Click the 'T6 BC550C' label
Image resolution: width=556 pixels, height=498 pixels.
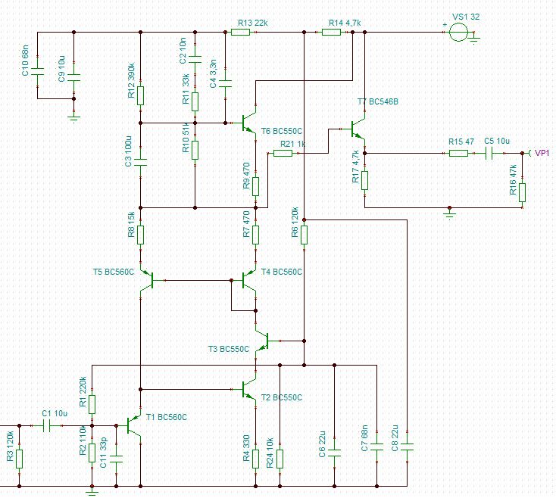pos(282,132)
